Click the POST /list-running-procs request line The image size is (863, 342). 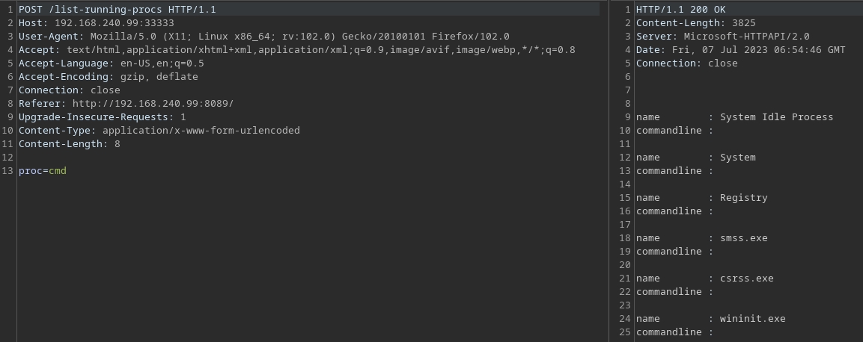[x=118, y=10]
